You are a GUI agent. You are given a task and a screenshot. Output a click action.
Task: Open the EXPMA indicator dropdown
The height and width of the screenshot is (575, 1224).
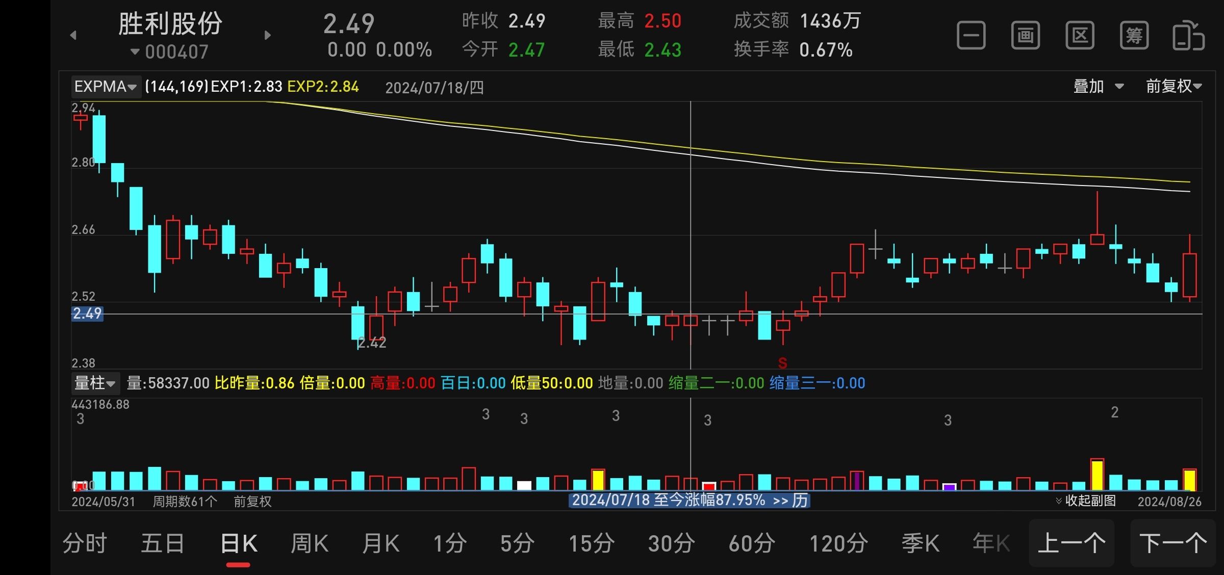(105, 87)
